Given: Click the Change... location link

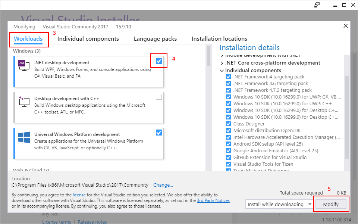Looking at the screenshot, I should 163,185.
